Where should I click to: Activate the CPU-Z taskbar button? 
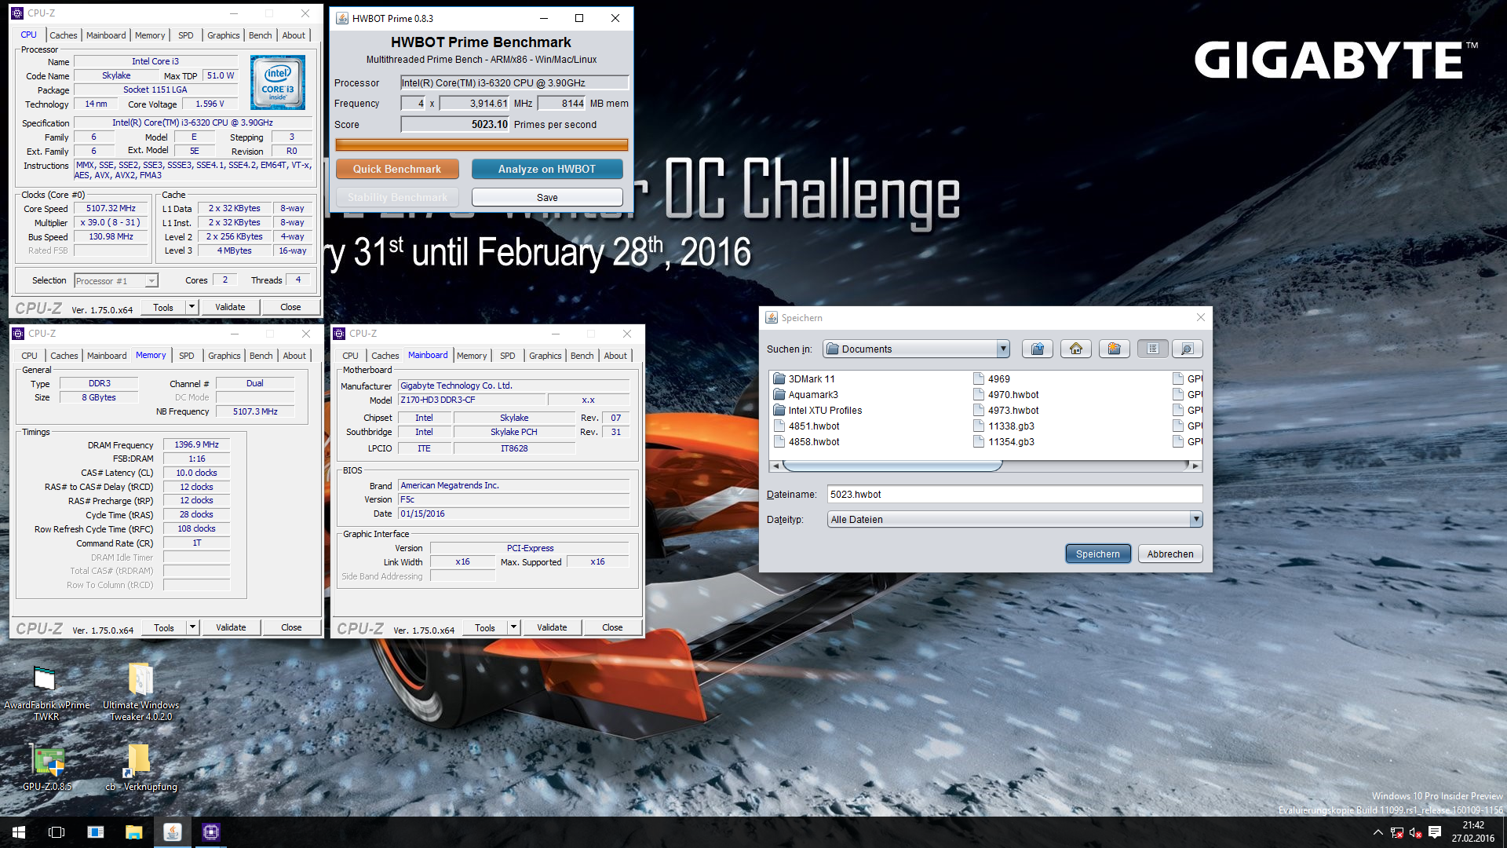210,832
